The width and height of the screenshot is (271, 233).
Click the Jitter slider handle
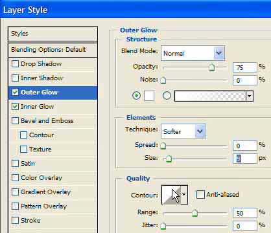(x=163, y=226)
